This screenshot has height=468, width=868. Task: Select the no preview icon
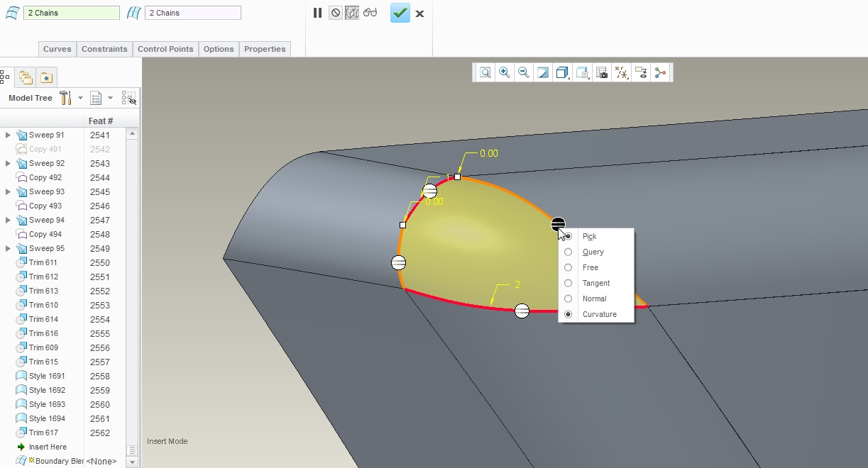coord(335,13)
